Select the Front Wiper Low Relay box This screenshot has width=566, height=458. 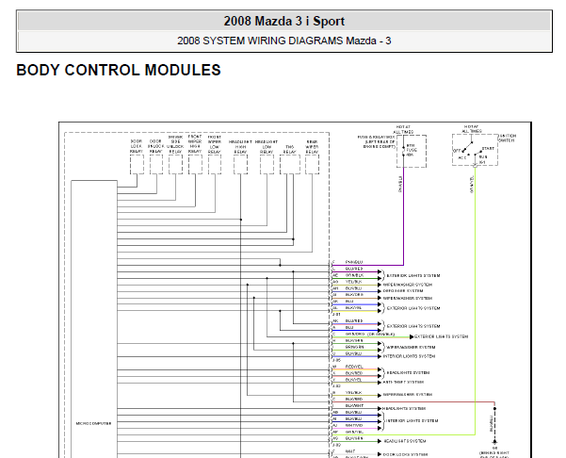tap(215, 164)
